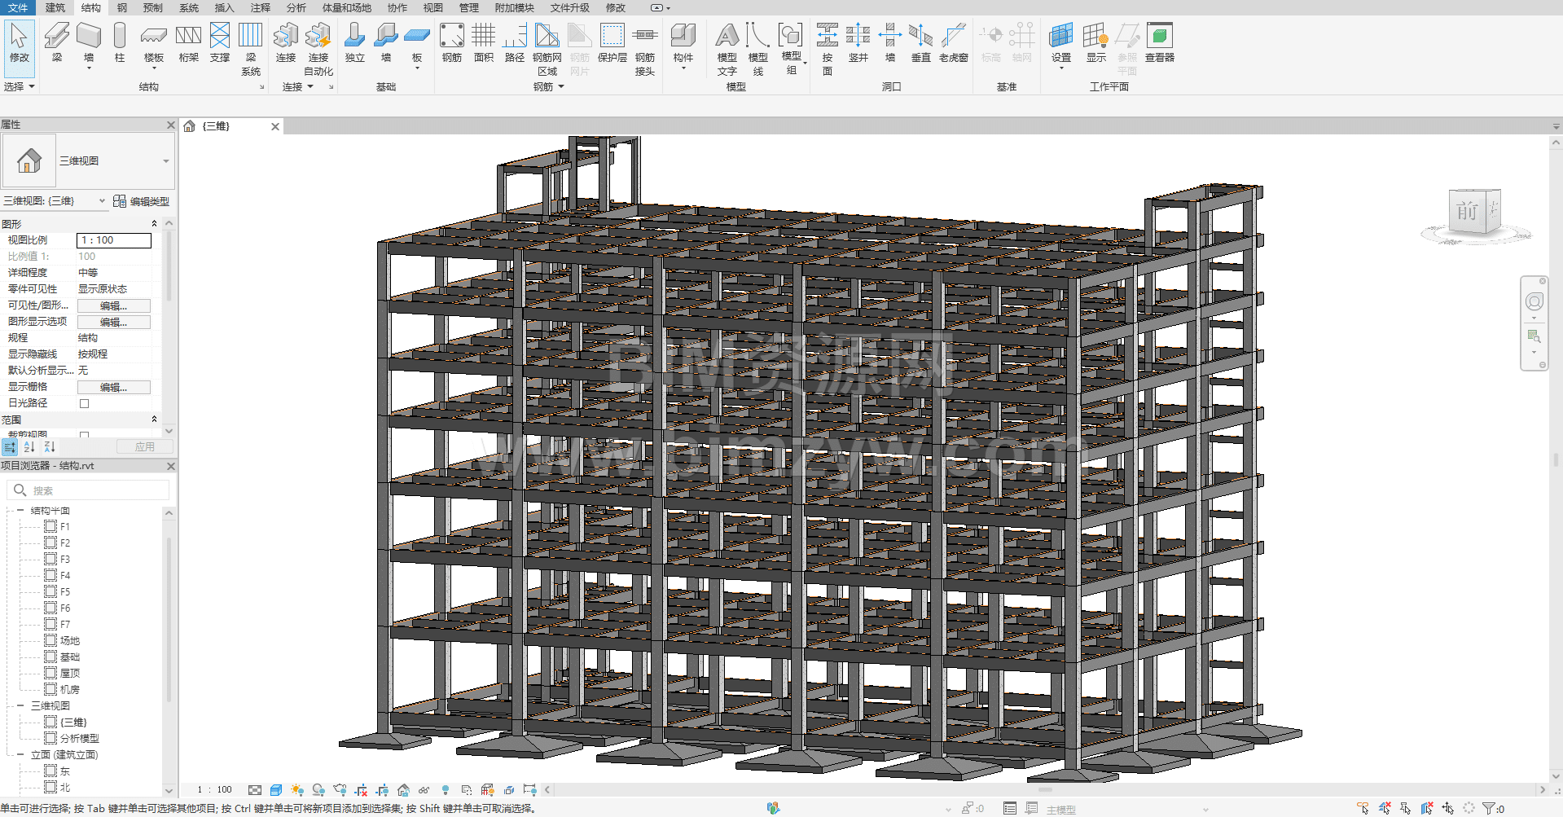
Task: Click 编辑 button for 可见性/图形
Action: [x=113, y=305]
